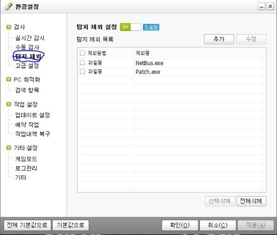
Task: Open 업데이트 설정 in sidebar
Action: tap(33, 115)
